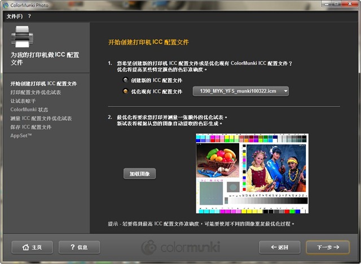The width and height of the screenshot is (361, 264).
Task: Proceed with 下一步 next button
Action: pos(328,247)
